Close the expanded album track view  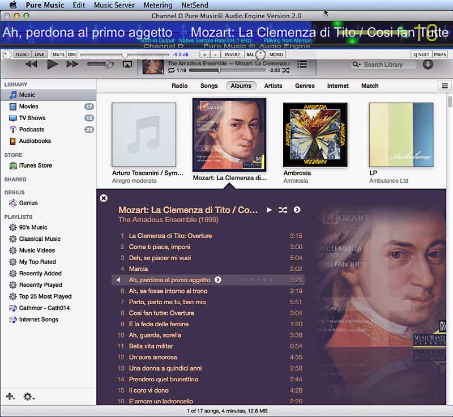(x=104, y=198)
